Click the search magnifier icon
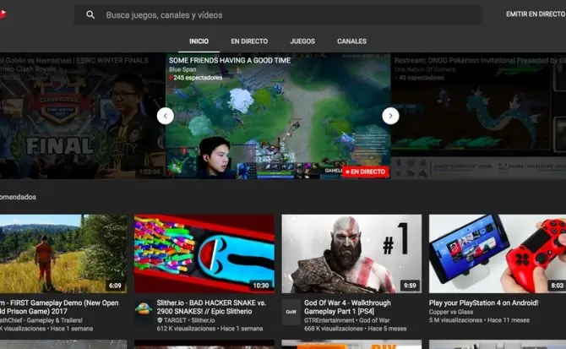 click(90, 15)
